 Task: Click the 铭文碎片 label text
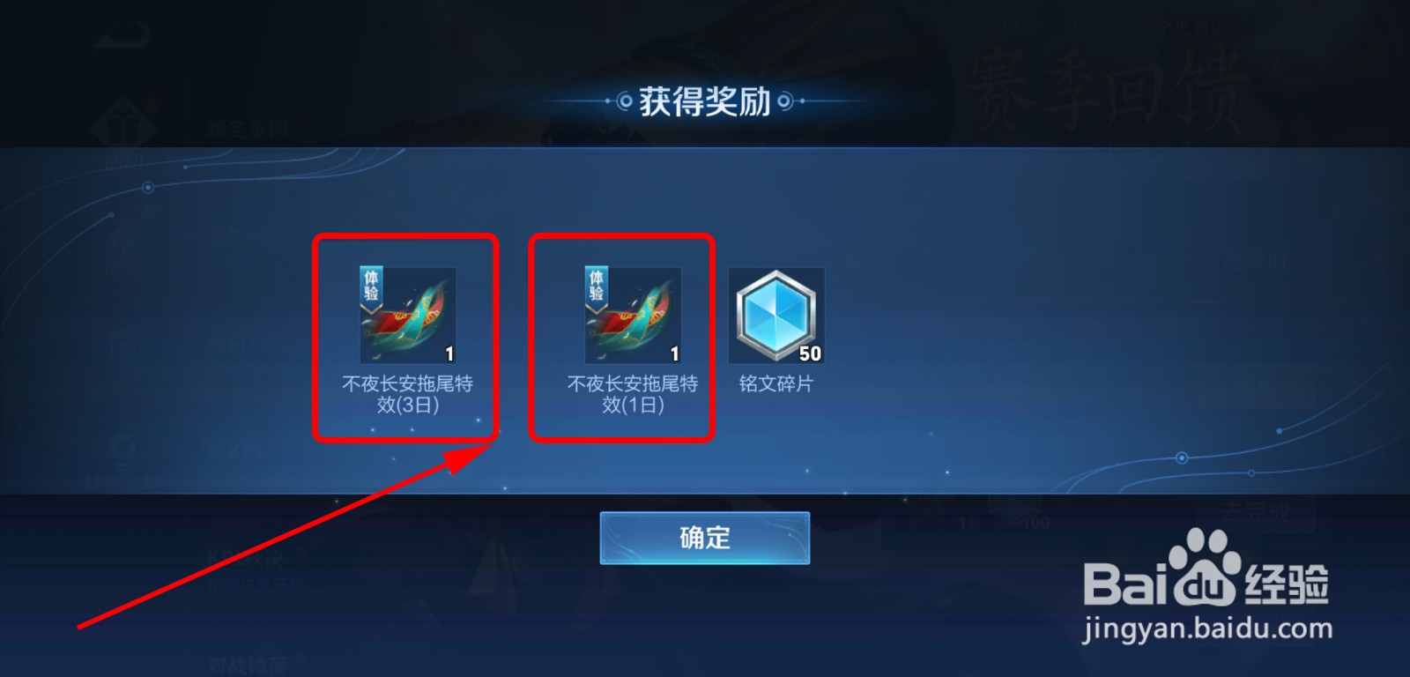tap(776, 383)
